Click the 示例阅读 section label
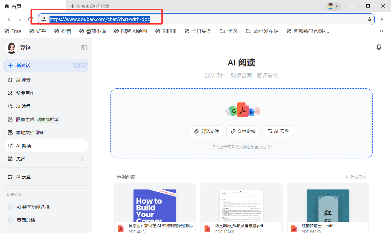Viewport: 391px width, 233px height. (x=126, y=177)
